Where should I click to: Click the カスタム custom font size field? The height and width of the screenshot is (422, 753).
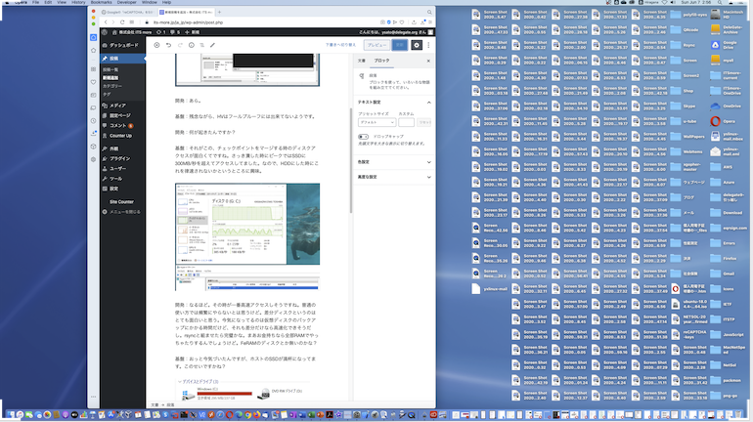(x=407, y=123)
